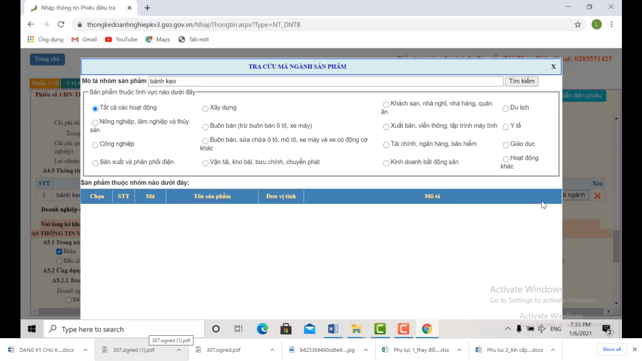The height and width of the screenshot is (361, 642).
Task: Expand options for 307.signed (1).pdf download
Action: [x=179, y=350]
